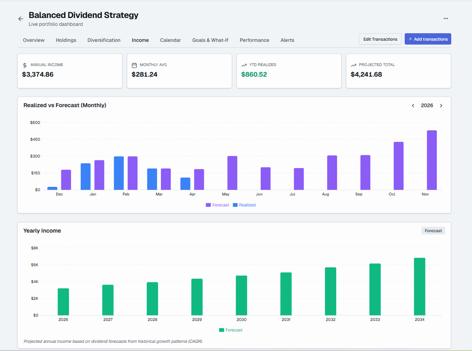Click the left chevron to view previous year

[413, 105]
